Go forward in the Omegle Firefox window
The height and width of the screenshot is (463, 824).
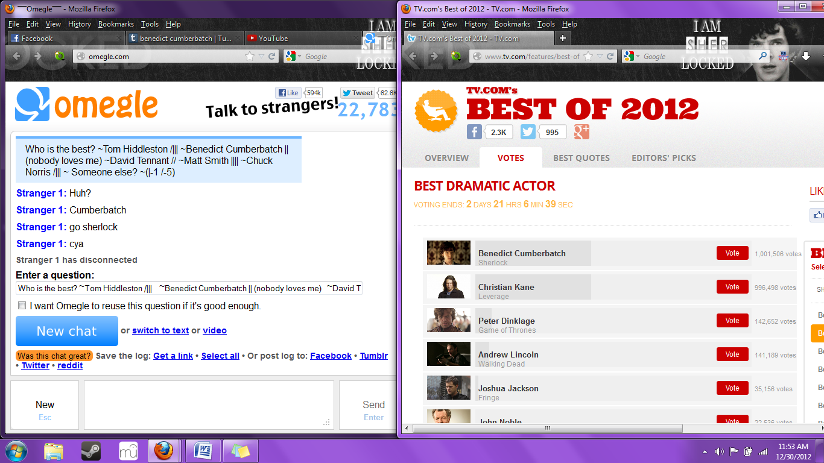pos(38,56)
